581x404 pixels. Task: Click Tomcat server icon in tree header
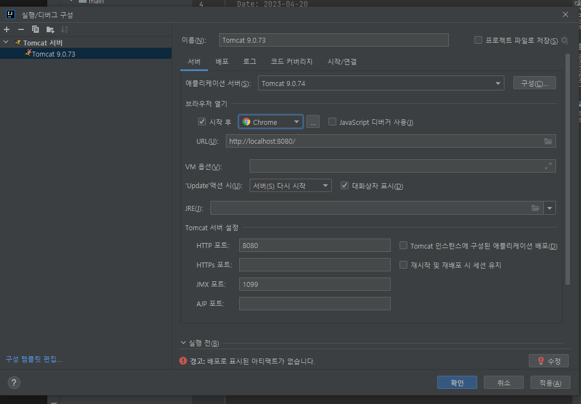(17, 43)
